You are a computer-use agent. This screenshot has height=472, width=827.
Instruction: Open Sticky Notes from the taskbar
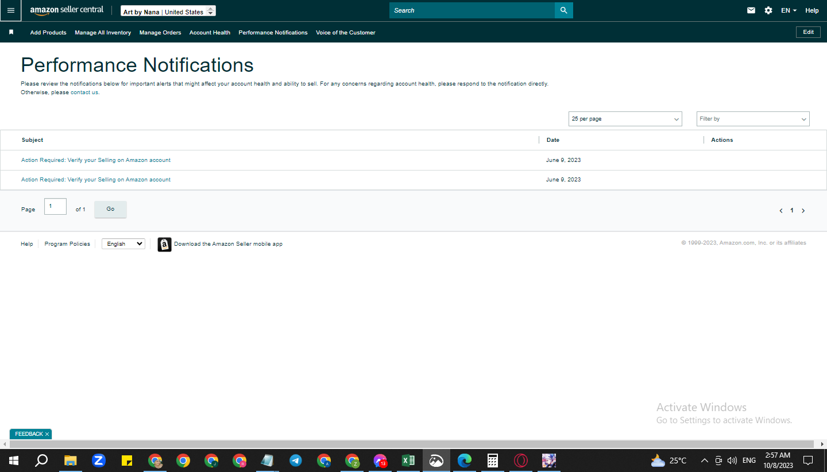tap(127, 461)
